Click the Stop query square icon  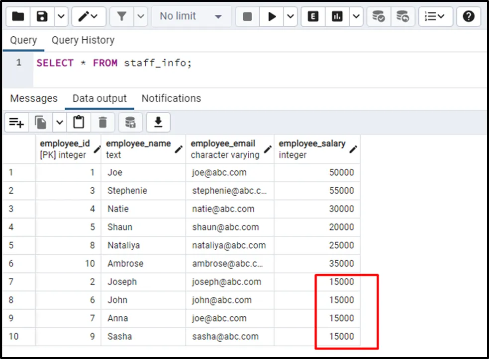click(247, 16)
